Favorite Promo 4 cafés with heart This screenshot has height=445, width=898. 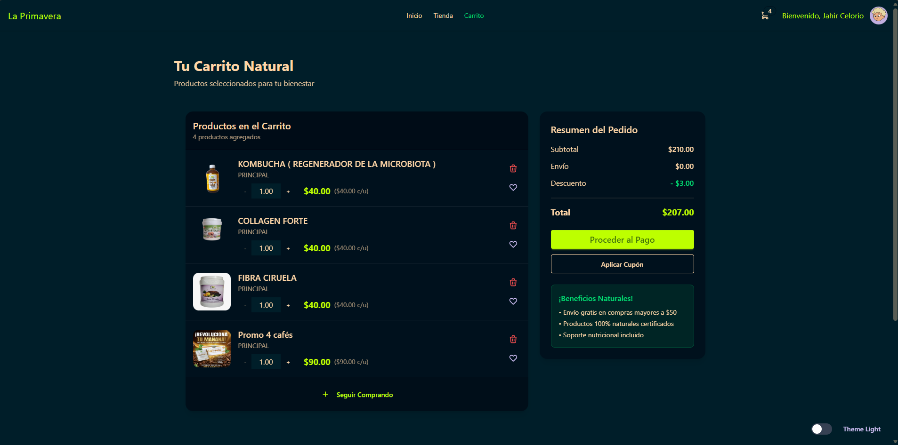(513, 358)
